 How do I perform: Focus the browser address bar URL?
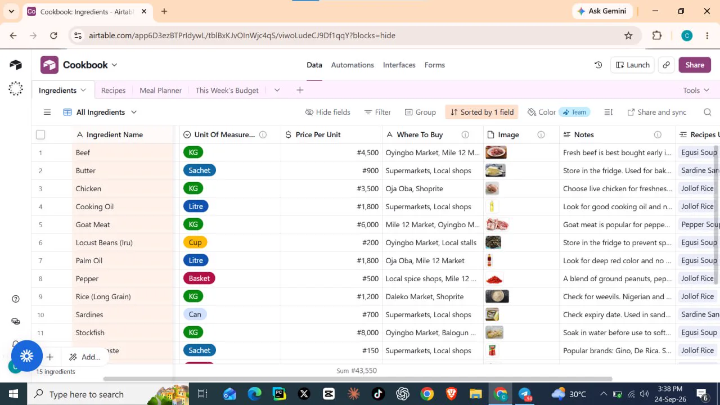pos(242,35)
